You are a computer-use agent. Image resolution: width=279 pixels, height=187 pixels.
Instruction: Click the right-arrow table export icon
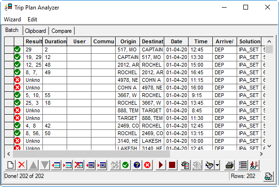(x=68, y=165)
